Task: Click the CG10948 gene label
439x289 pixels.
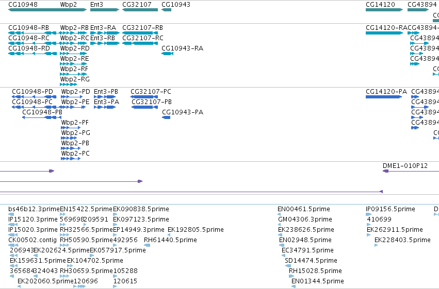Action: pos(23,5)
